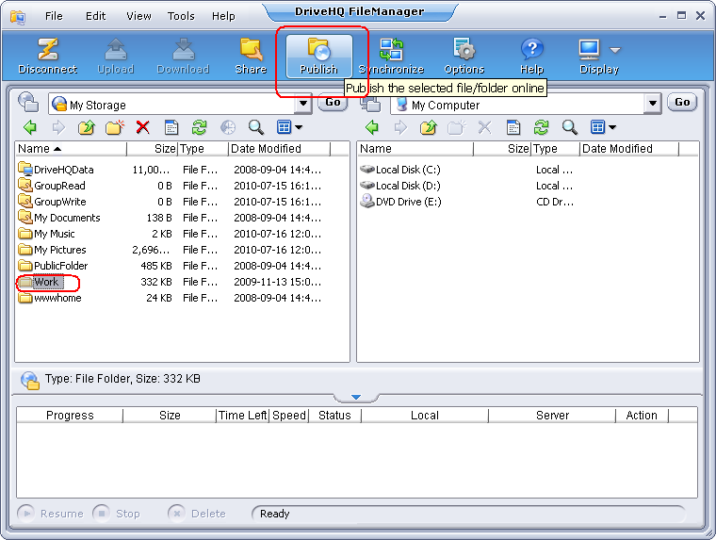This screenshot has width=716, height=540.
Task: Open the Options settings icon
Action: click(464, 57)
